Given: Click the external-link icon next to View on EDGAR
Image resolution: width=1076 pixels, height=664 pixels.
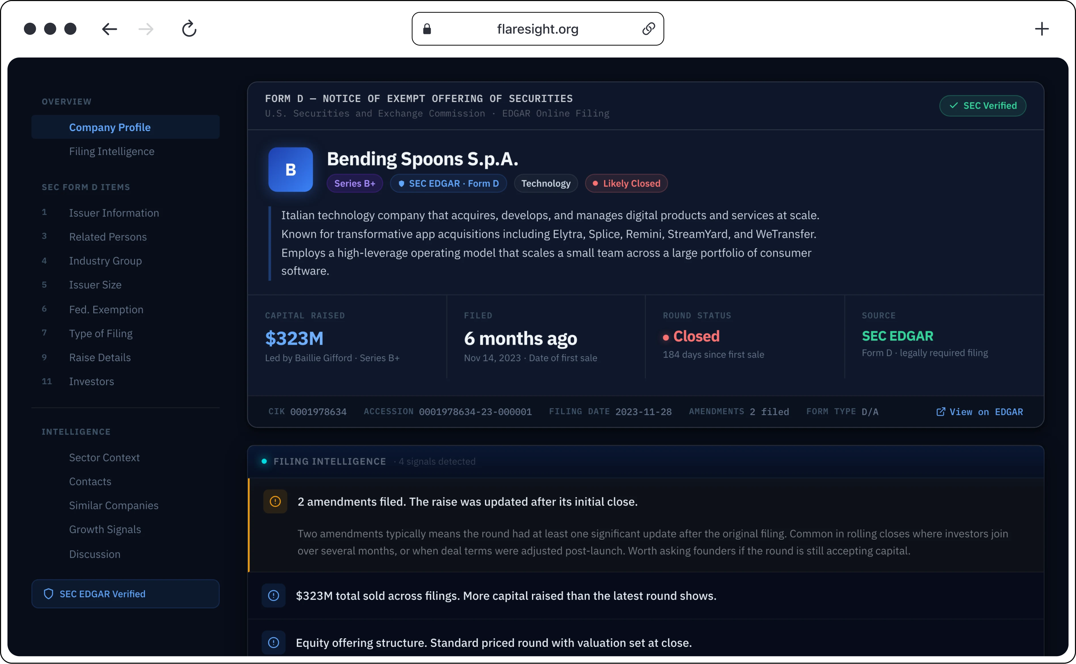Looking at the screenshot, I should [940, 412].
